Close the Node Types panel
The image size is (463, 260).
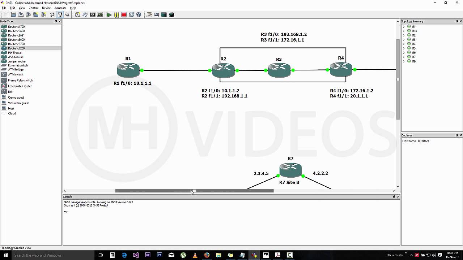(60, 21)
